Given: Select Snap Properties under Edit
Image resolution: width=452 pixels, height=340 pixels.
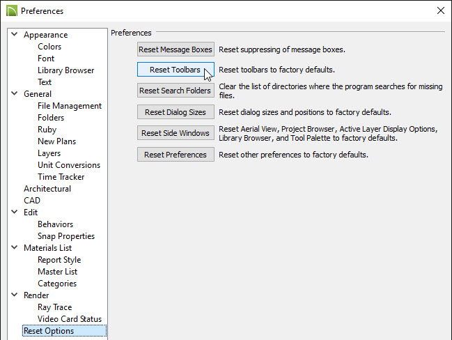Looking at the screenshot, I should coord(66,236).
